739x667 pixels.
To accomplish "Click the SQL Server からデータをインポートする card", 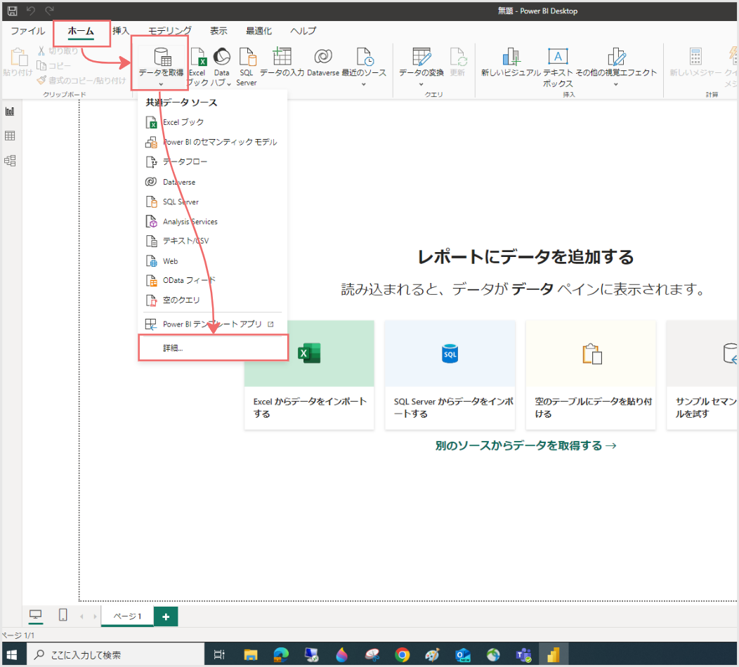I will tap(450, 375).
